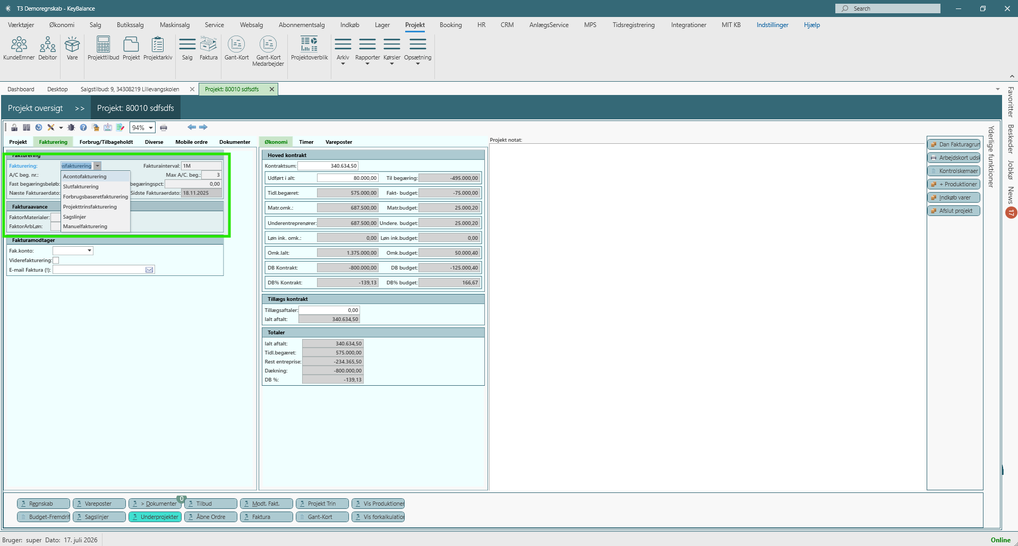Click the printer icon in the toolbar
The image size is (1018, 546).
coord(164,127)
